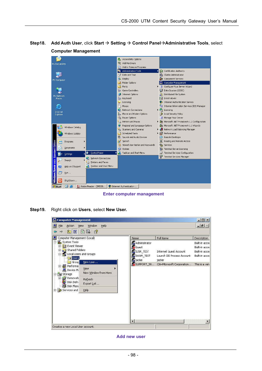Click the My Network Places desktop icon

(x=59, y=91)
